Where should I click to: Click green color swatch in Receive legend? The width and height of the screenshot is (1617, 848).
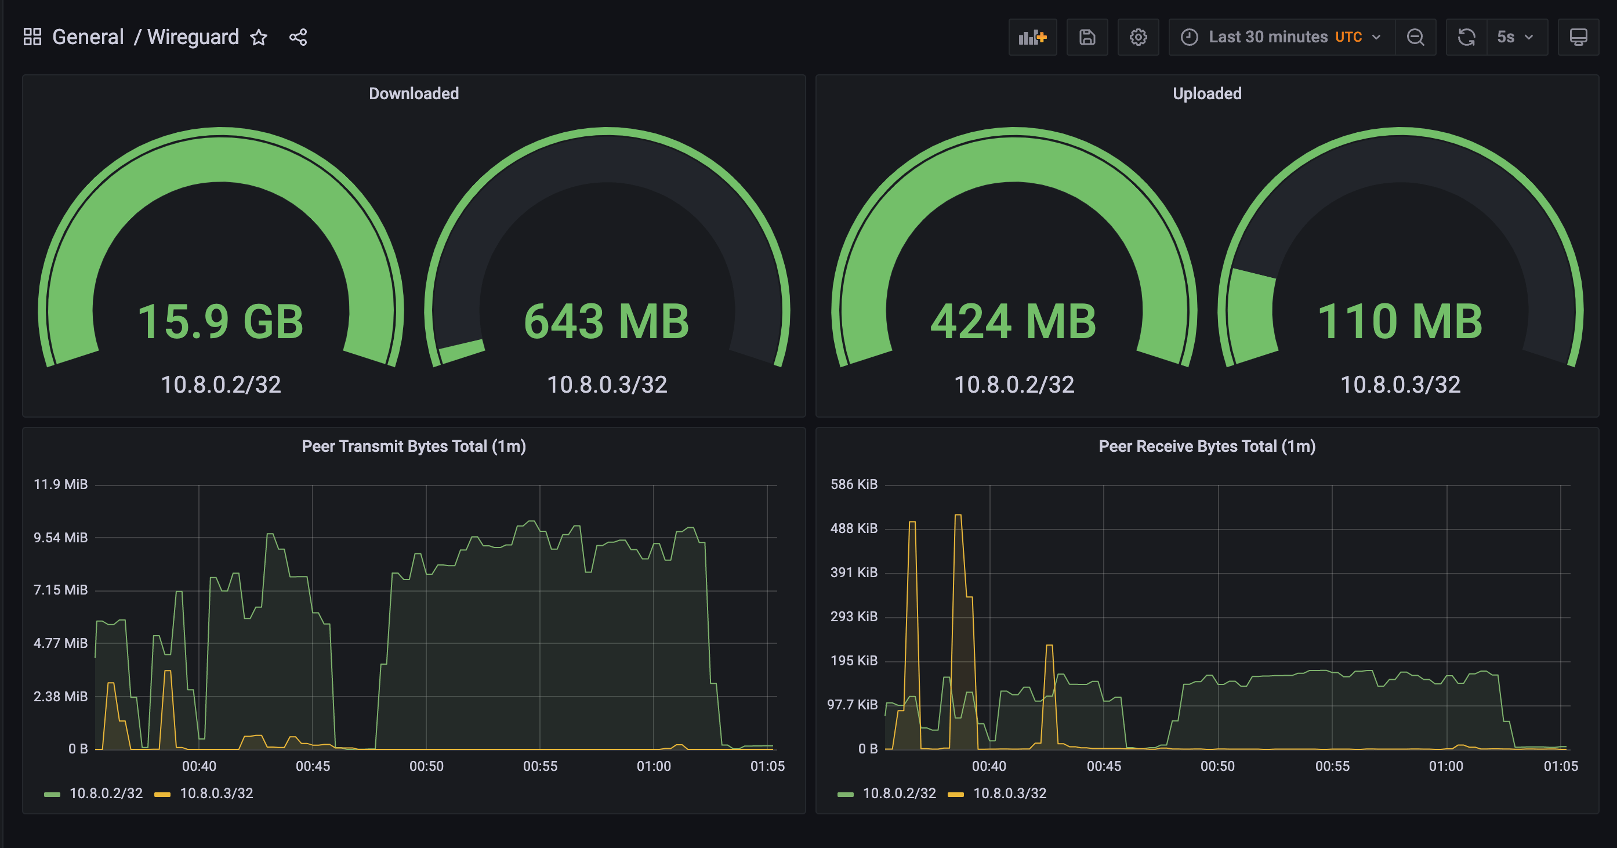tap(846, 795)
